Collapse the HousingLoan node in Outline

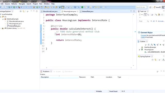(139, 50)
